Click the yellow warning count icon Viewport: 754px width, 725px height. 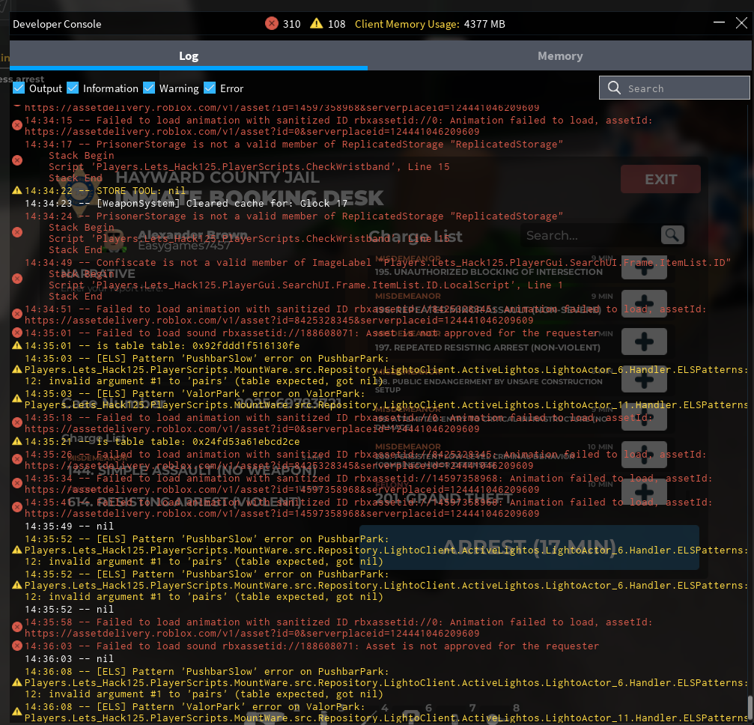click(317, 24)
